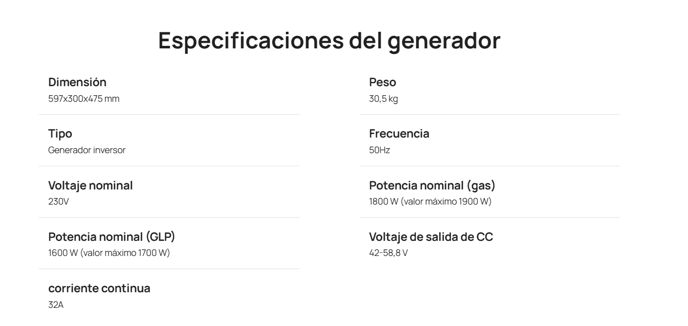The width and height of the screenshot is (688, 326).
Task: Click the 597x300x475 mm value
Action: 84,99
